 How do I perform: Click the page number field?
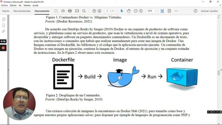107,11
